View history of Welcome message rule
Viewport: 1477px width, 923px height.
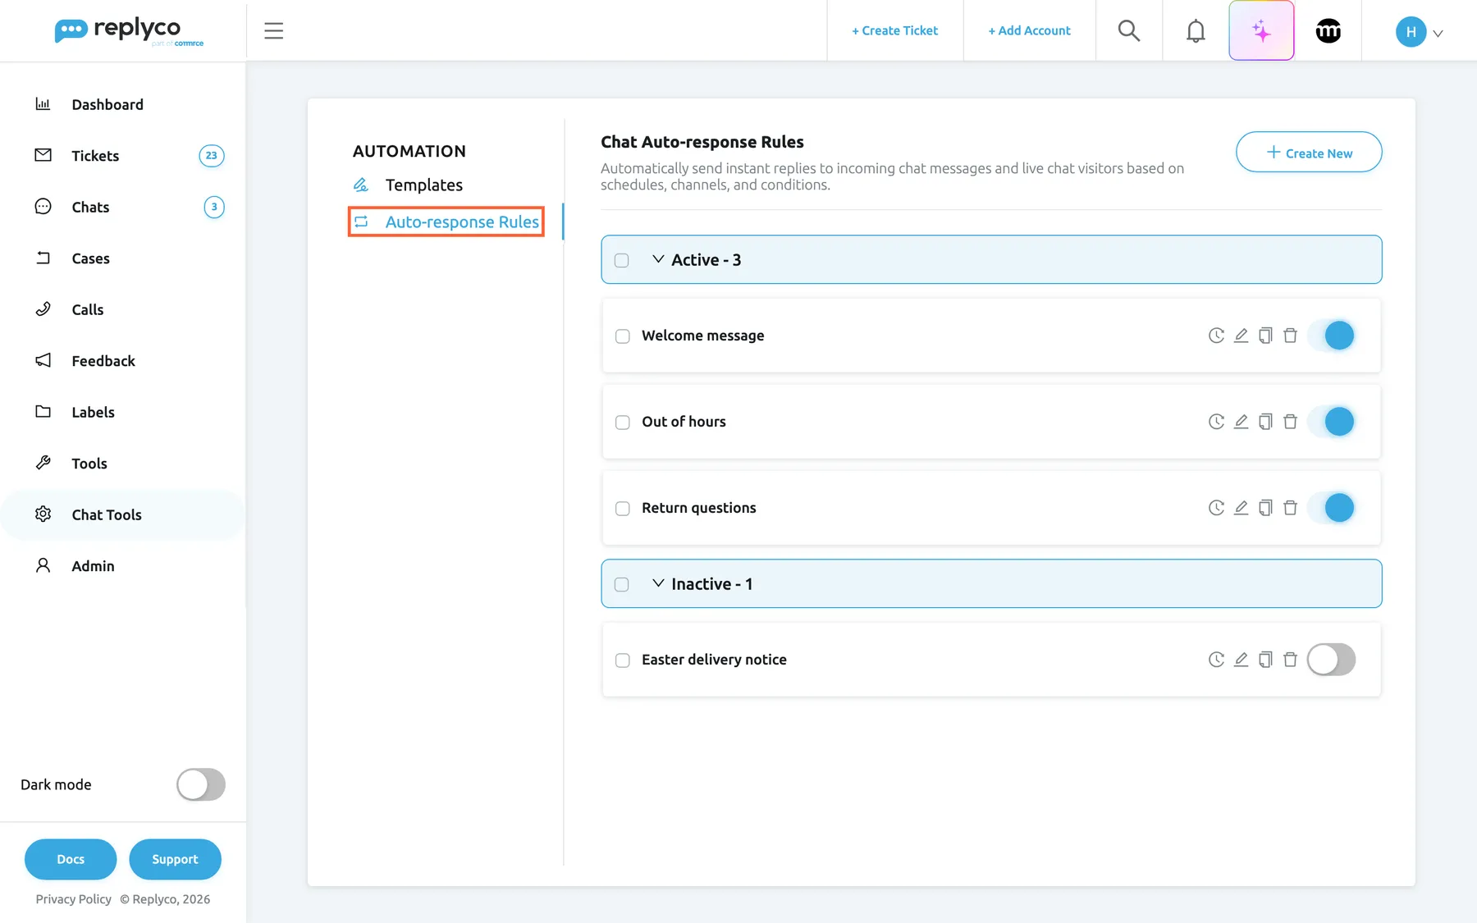1216,336
